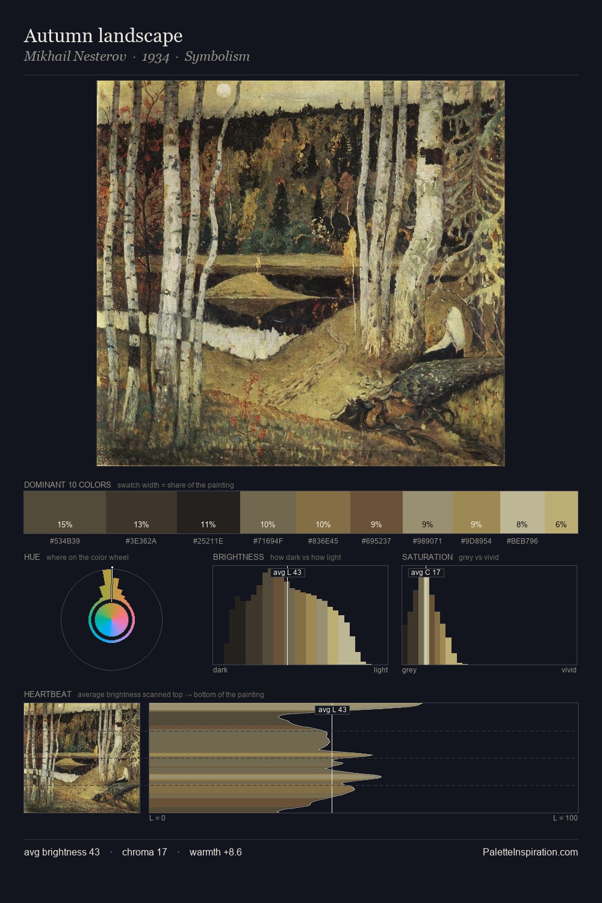602x903 pixels.
Task: Click the hue color wheel
Action: 111,619
